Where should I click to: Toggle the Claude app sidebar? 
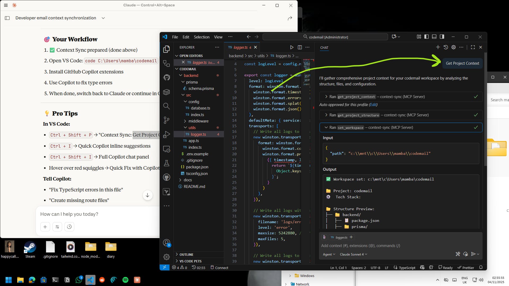point(7,18)
